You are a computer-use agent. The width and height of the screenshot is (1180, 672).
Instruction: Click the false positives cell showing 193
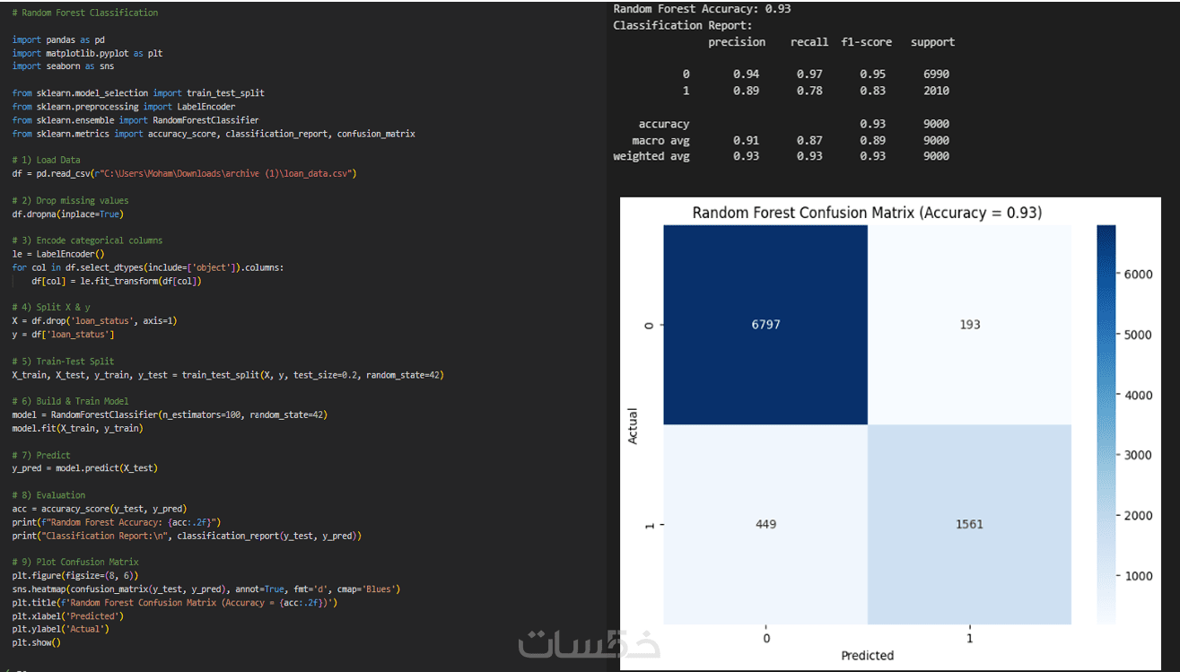(969, 325)
